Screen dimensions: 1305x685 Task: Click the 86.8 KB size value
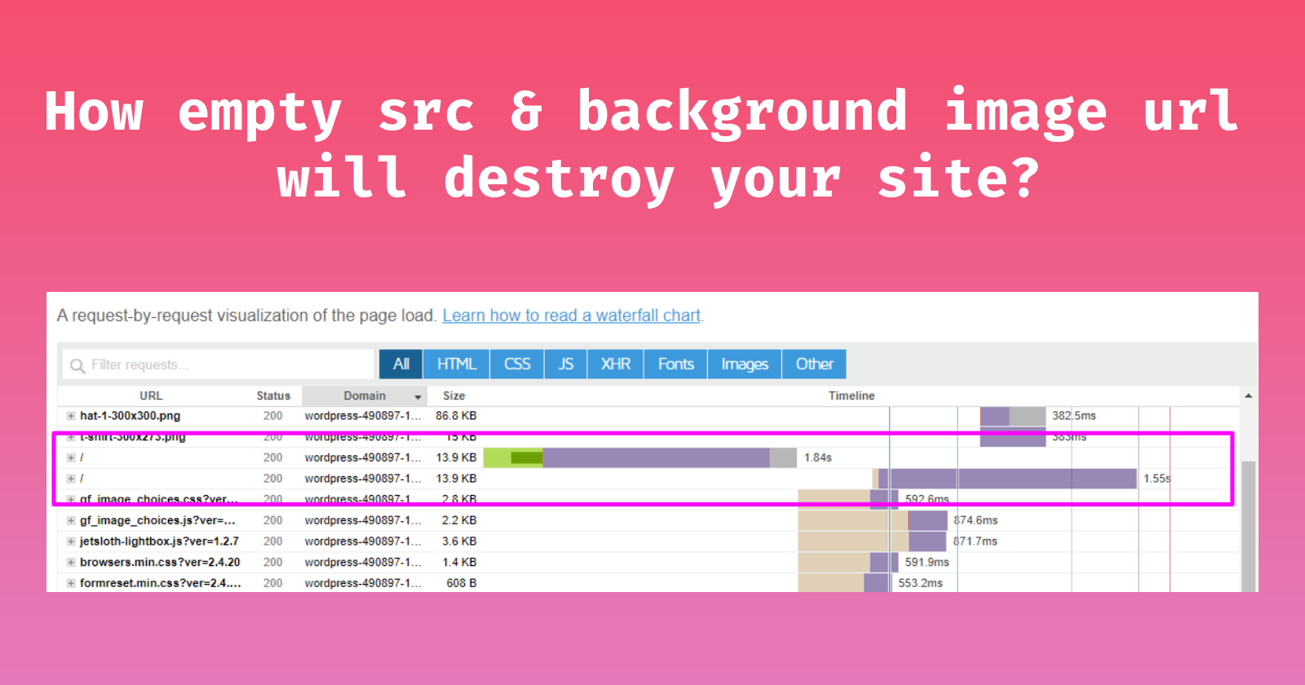(456, 416)
